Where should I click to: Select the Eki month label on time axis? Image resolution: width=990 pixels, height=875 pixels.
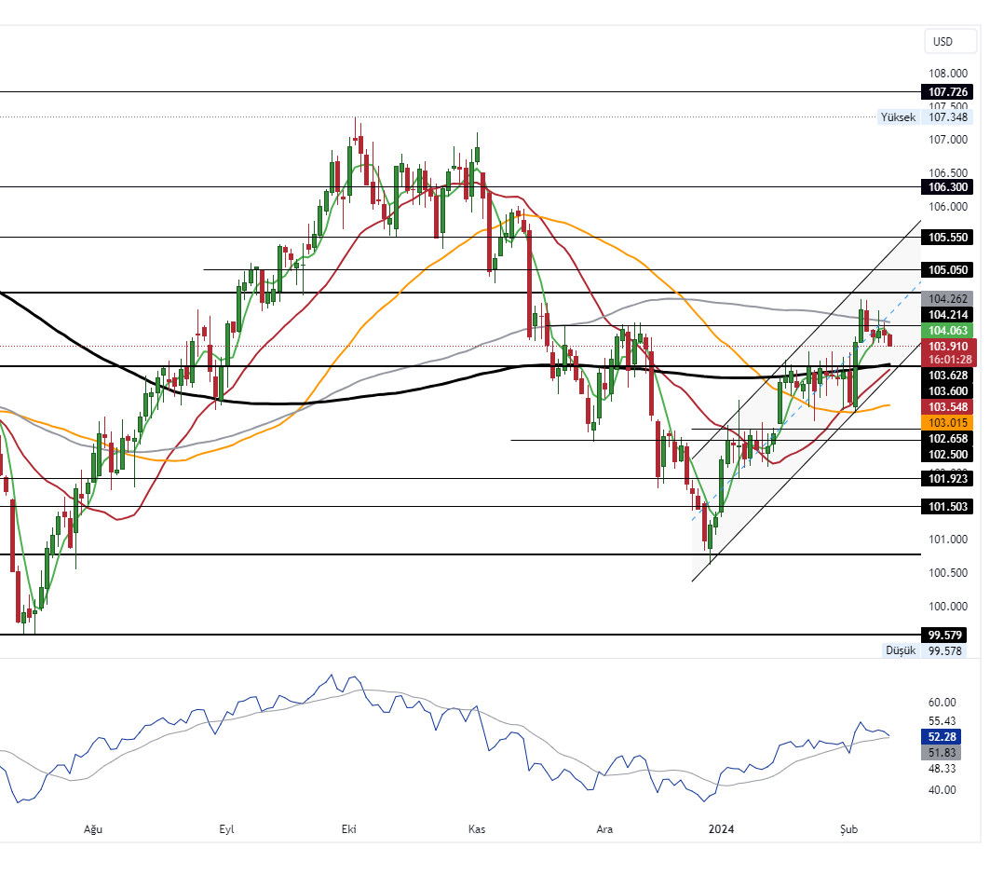tap(347, 827)
